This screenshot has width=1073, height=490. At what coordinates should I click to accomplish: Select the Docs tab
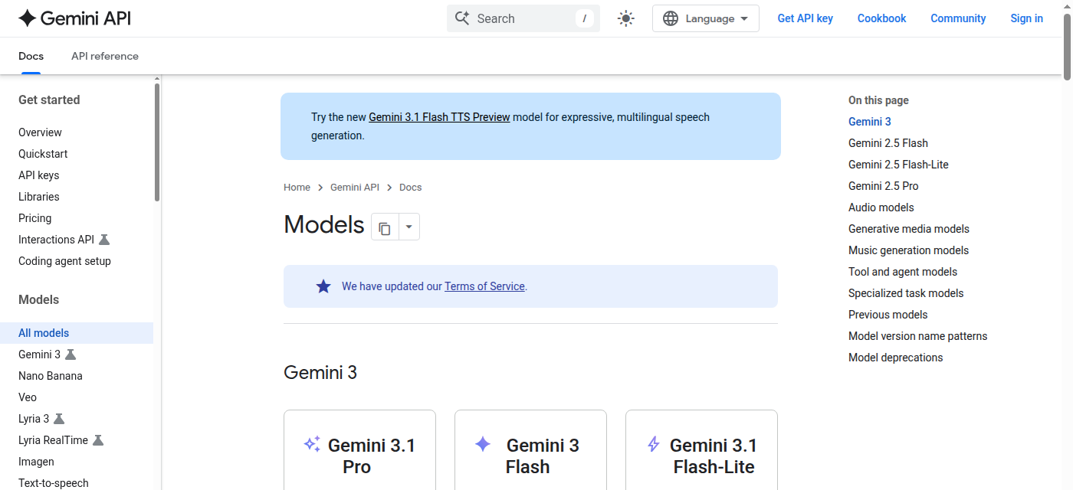pyautogui.click(x=31, y=56)
